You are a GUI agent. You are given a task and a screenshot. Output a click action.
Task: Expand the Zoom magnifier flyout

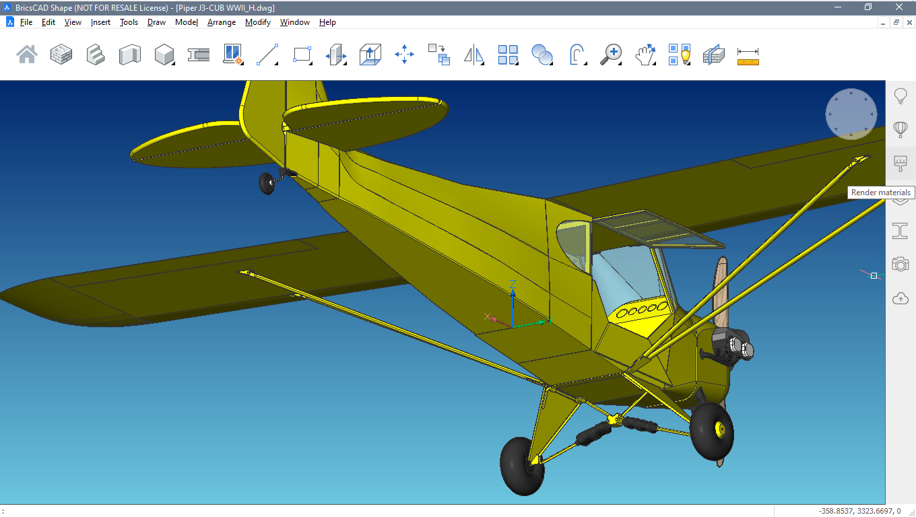pyautogui.click(x=612, y=55)
